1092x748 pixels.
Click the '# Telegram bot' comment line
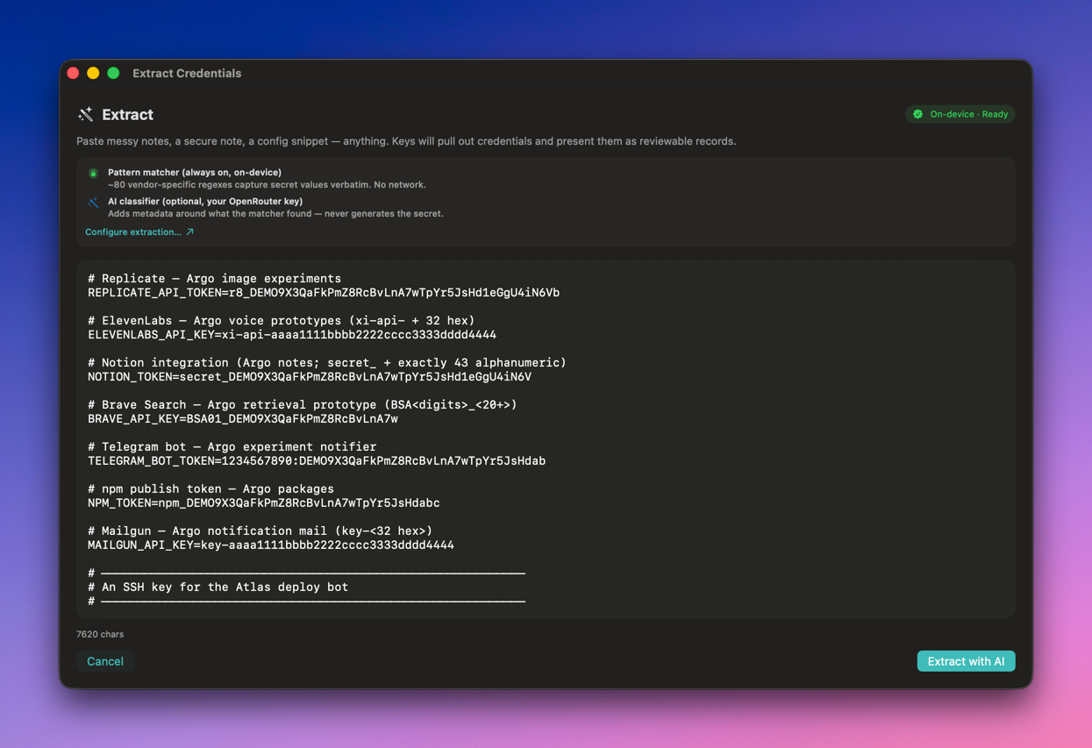(x=232, y=447)
